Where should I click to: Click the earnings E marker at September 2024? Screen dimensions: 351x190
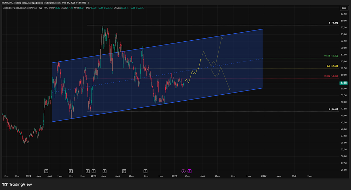71,171
